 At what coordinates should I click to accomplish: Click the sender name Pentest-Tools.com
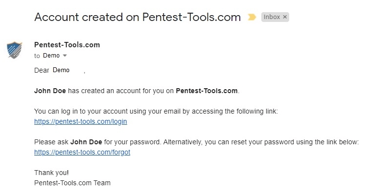tap(67, 45)
